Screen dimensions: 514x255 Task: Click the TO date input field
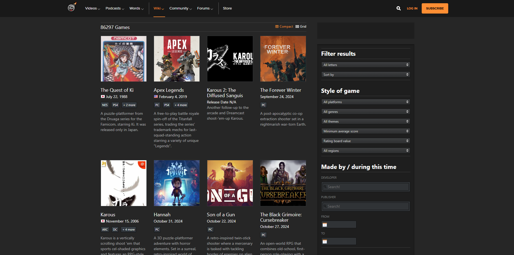(x=339, y=241)
